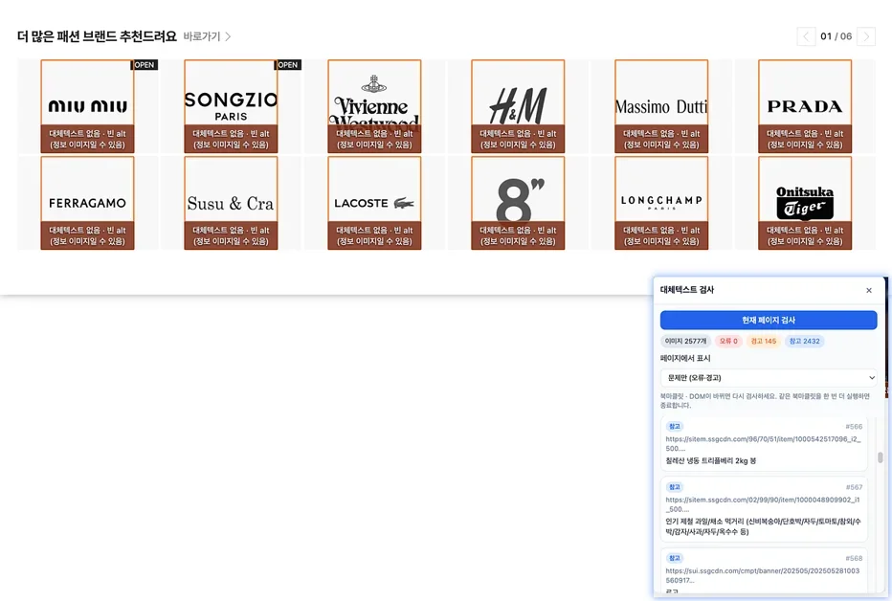The height and width of the screenshot is (601, 892).
Task: Click the 이미지 2577개 count badge
Action: tap(685, 341)
